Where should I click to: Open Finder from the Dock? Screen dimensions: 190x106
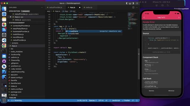pos(4,9)
